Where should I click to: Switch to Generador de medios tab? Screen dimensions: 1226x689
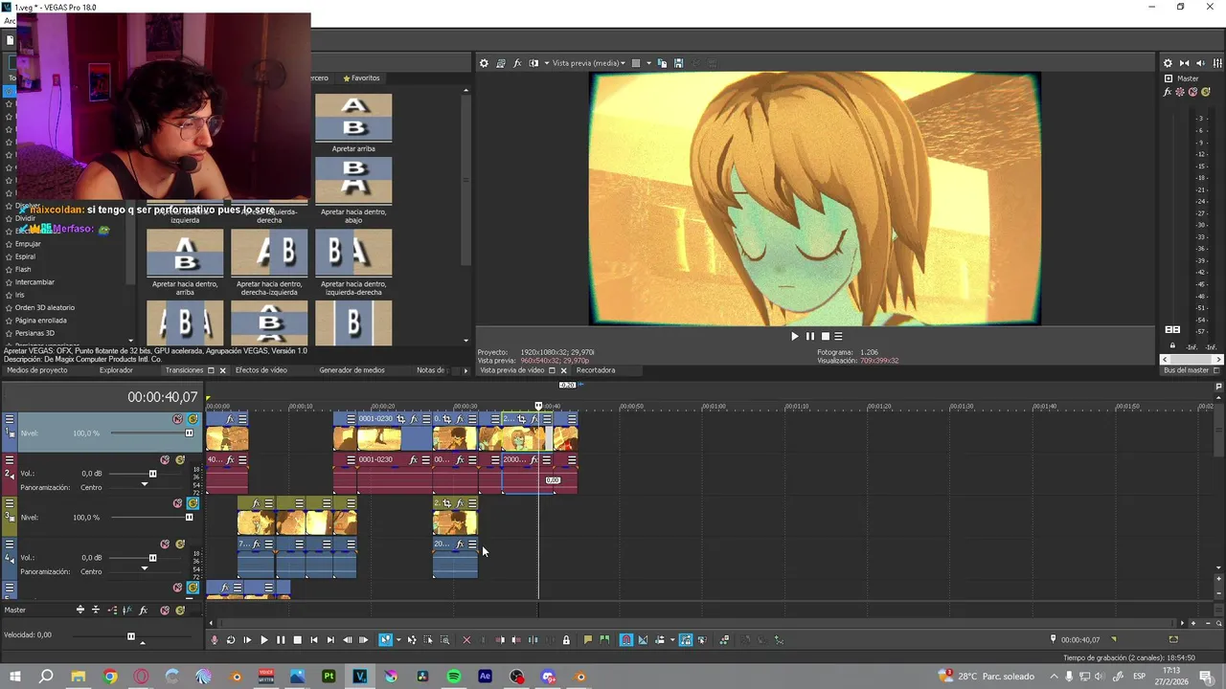pos(352,370)
